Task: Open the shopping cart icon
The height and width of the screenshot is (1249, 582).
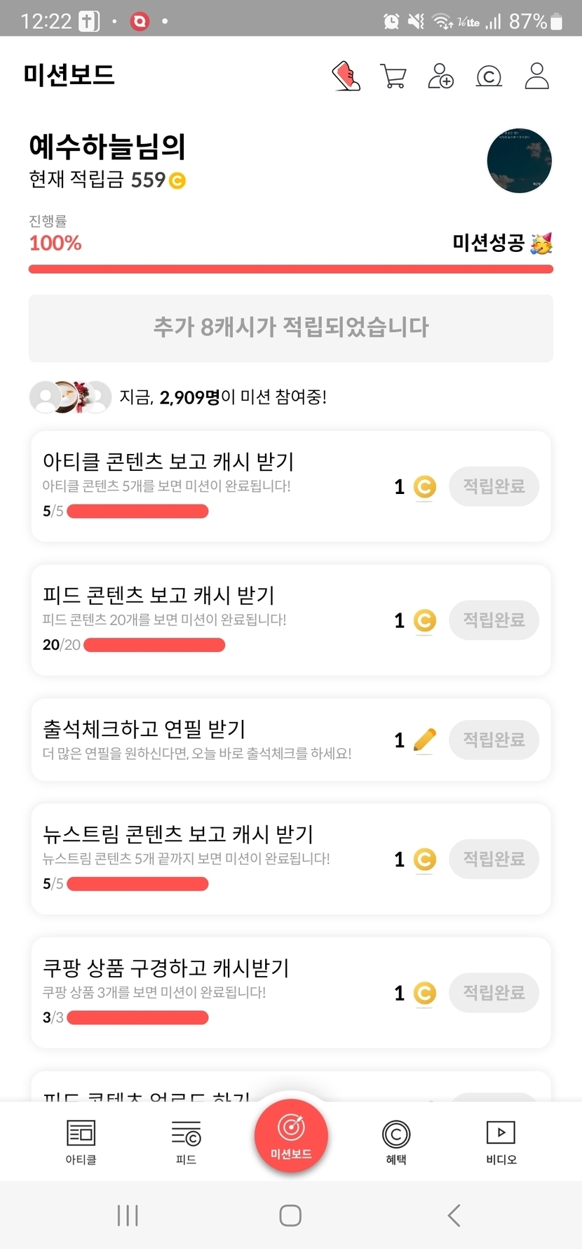Action: (x=393, y=76)
